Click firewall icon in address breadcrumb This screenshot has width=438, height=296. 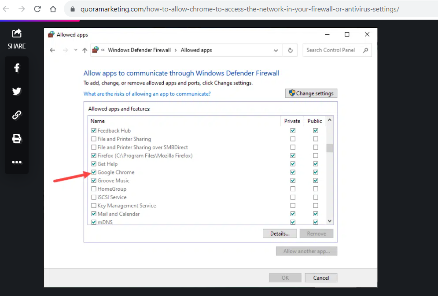point(96,50)
